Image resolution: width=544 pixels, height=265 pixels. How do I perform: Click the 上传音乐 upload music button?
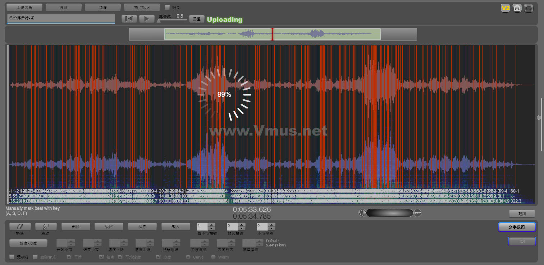(x=24, y=7)
